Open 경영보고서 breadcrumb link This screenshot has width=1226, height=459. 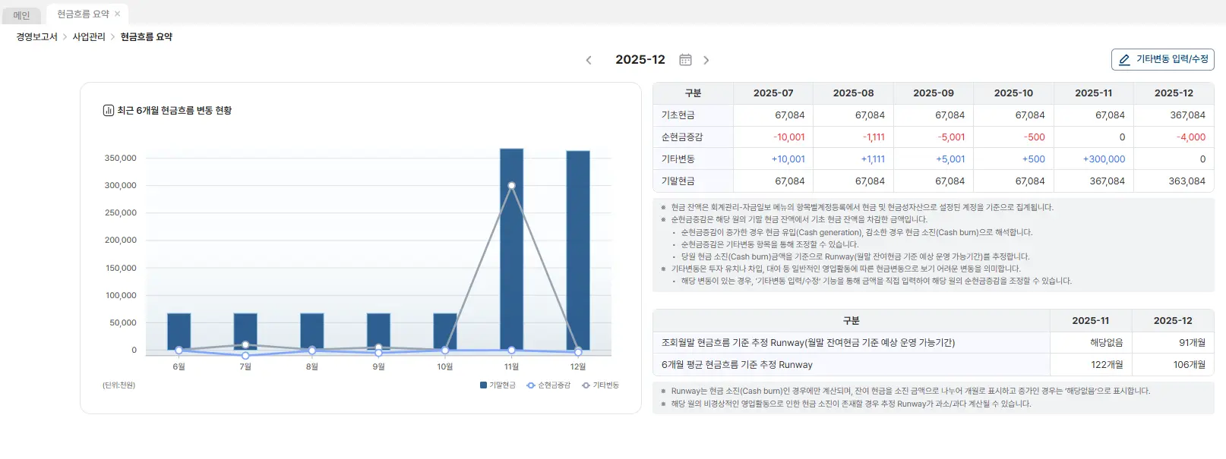click(x=36, y=37)
